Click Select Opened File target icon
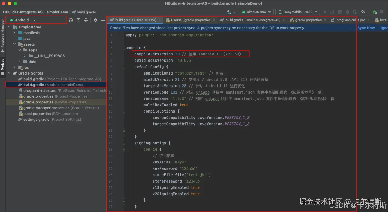This screenshot has width=388, height=212. [71, 20]
